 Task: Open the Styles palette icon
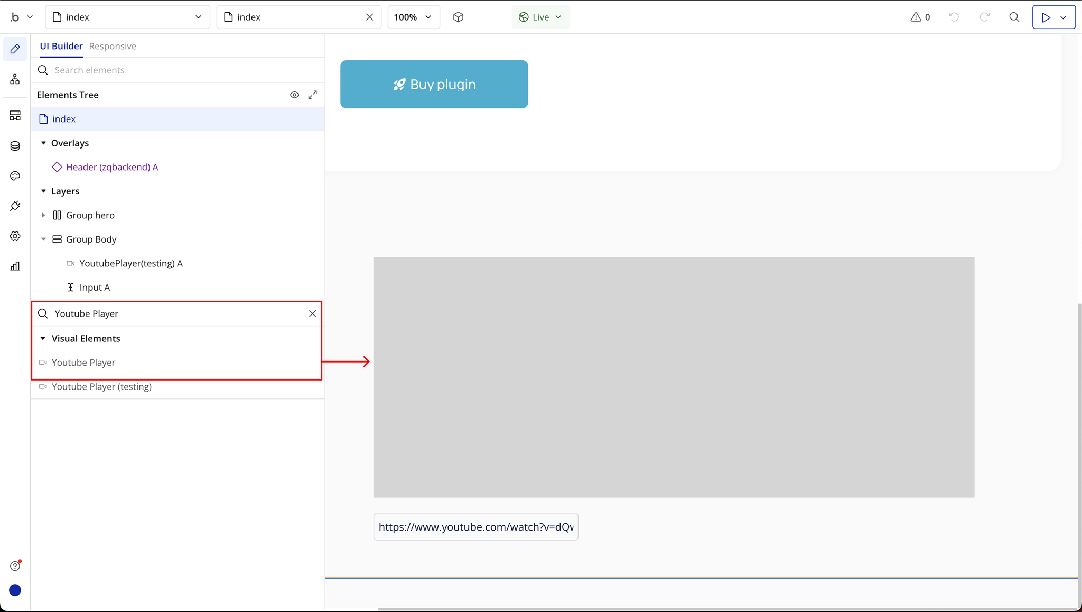(x=15, y=176)
